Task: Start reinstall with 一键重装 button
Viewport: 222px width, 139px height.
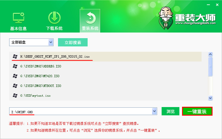Action: [197, 111]
